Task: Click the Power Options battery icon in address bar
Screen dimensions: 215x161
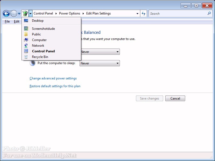Action: pyautogui.click(x=25, y=13)
